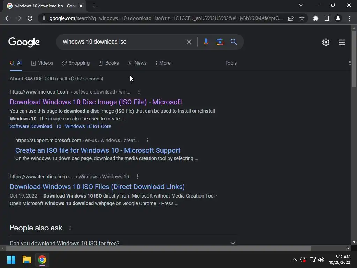Open Google quick settings gear
The width and height of the screenshot is (357, 268).
(x=326, y=42)
